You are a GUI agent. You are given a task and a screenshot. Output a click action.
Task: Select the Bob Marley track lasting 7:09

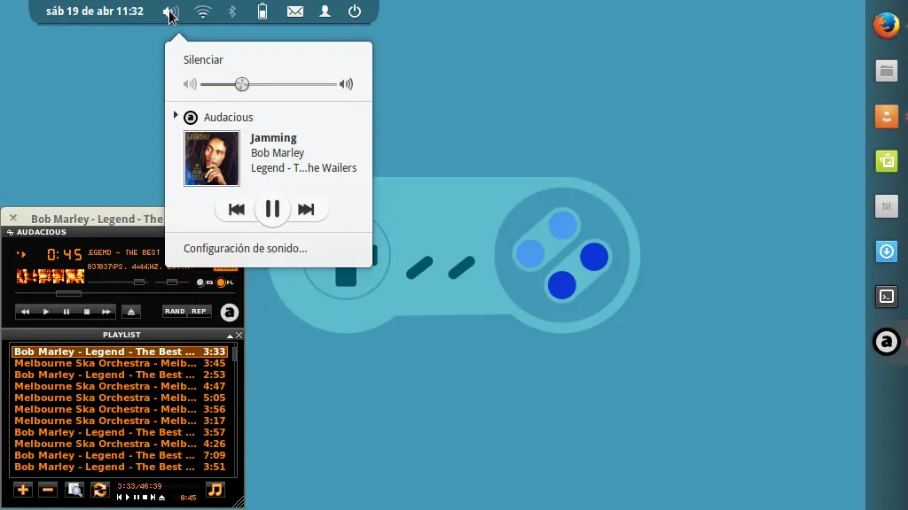(x=120, y=456)
